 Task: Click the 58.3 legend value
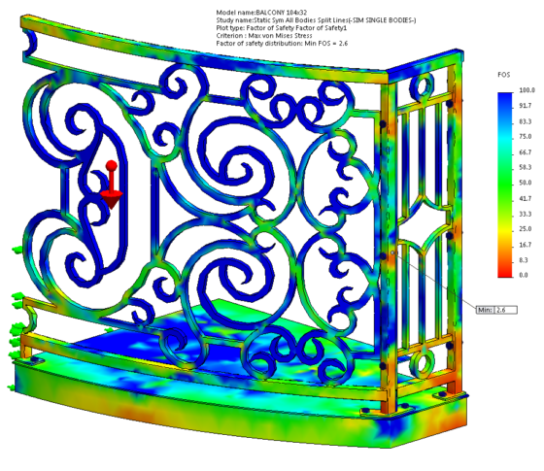point(525,167)
